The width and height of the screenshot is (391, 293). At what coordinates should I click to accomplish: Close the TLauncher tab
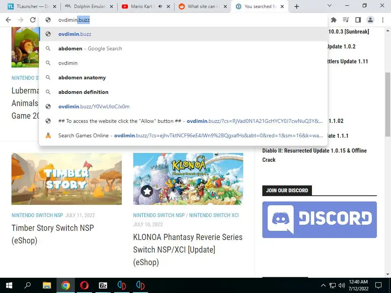coord(55,6)
